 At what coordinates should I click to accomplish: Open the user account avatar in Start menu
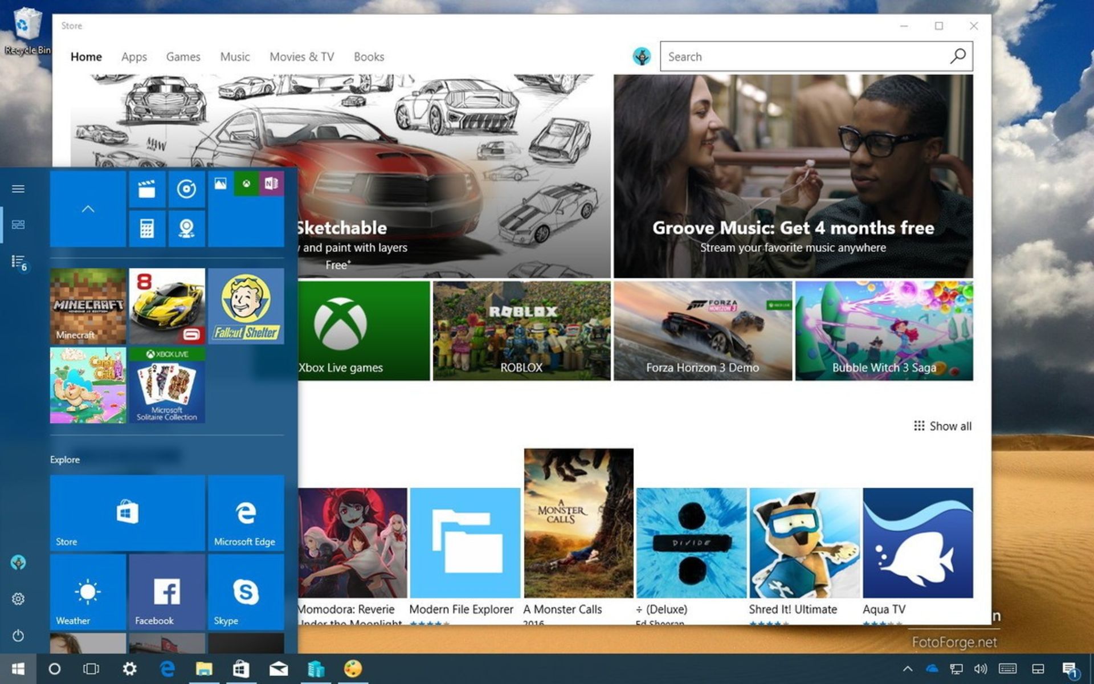(18, 563)
